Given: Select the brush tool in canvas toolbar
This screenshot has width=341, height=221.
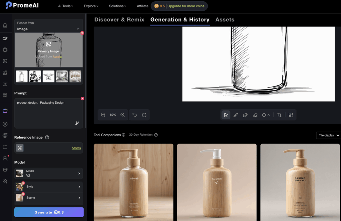Looking at the screenshot, I should point(235,115).
